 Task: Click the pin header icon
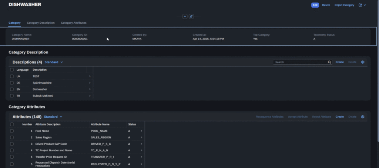click(x=191, y=17)
